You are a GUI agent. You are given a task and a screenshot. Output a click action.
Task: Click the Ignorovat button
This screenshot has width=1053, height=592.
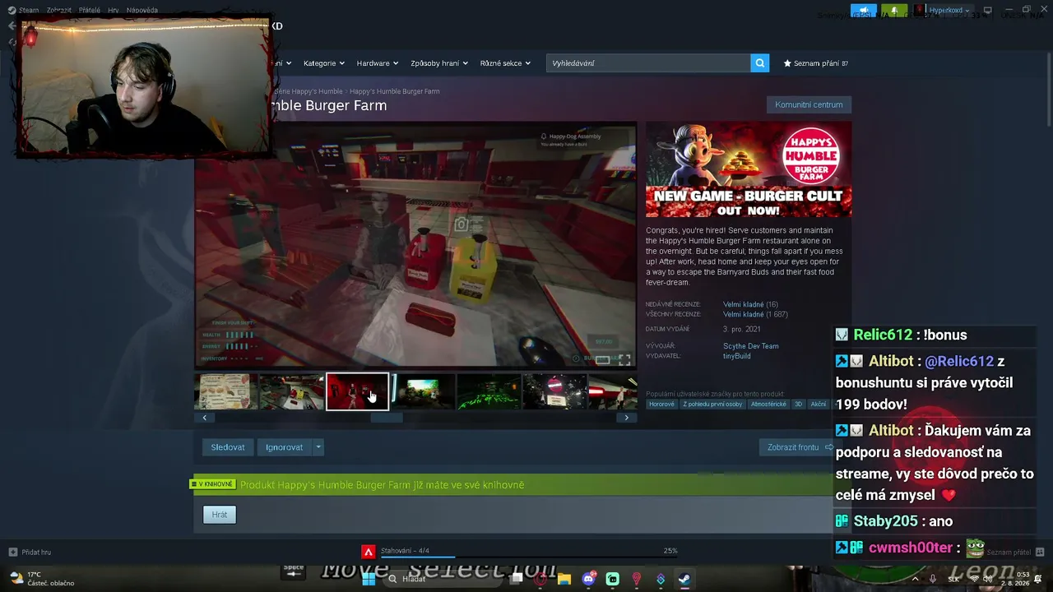[284, 447]
